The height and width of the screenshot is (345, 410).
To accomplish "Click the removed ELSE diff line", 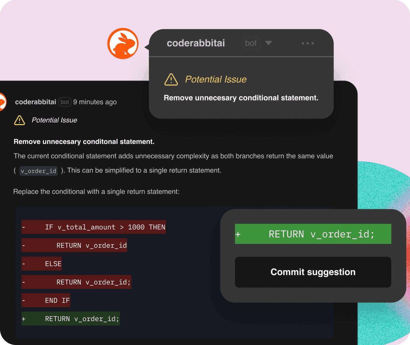I will 42,264.
